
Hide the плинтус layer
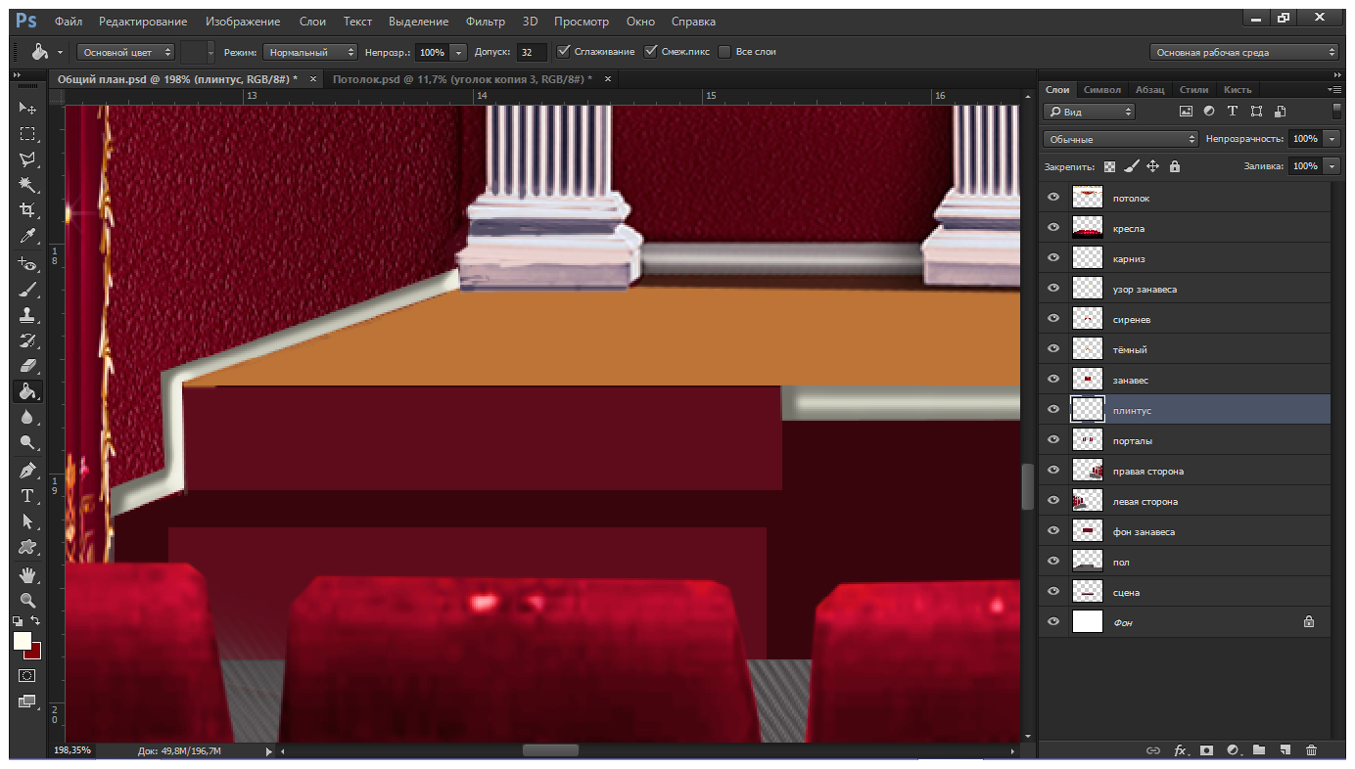click(1053, 410)
